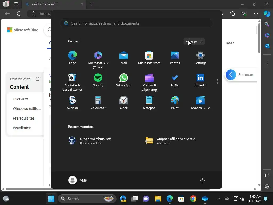
Task: Launch Sudoku game
Action: [x=73, y=103]
